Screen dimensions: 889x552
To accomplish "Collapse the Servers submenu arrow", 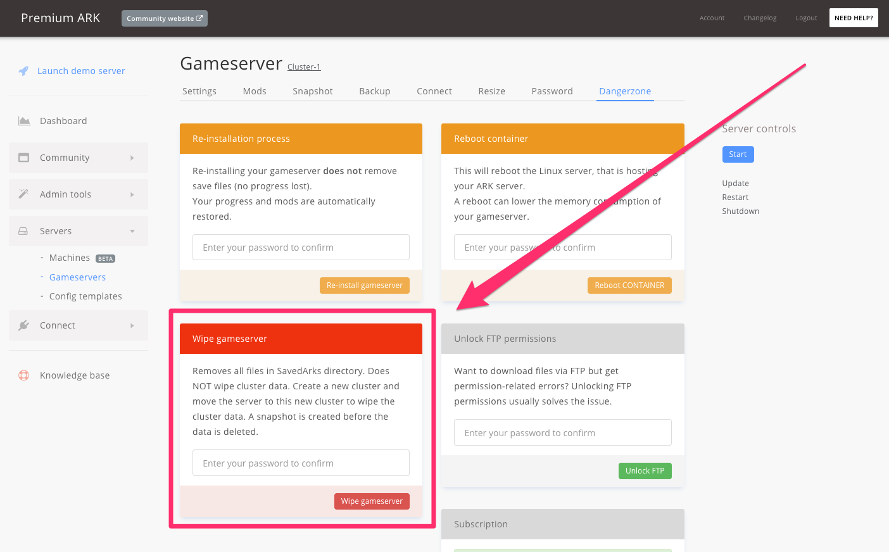I will 132,231.
